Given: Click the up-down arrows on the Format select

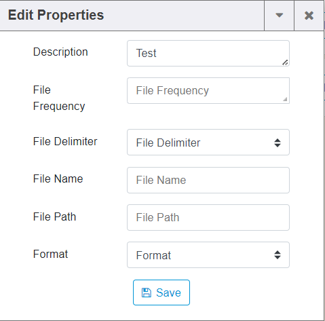Looking at the screenshot, I should click(278, 255).
